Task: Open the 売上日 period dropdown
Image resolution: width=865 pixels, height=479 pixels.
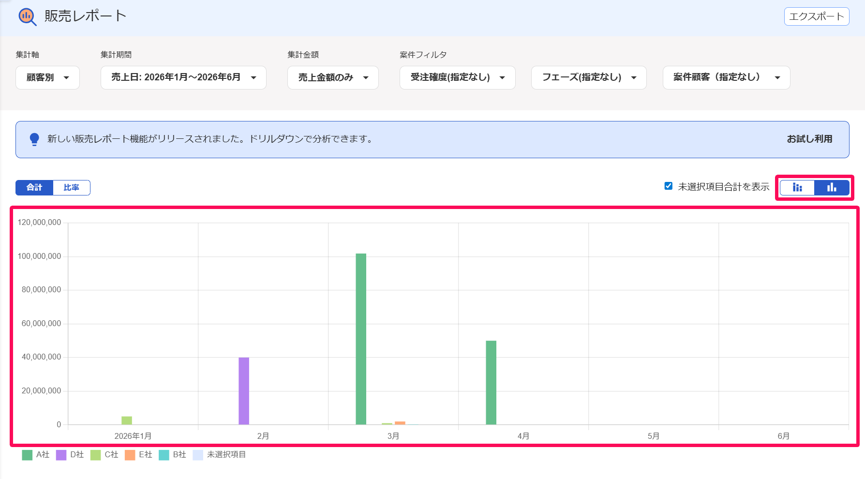Action: click(x=183, y=77)
